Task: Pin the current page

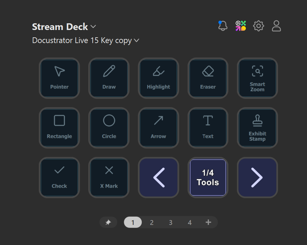Action: coord(108,222)
